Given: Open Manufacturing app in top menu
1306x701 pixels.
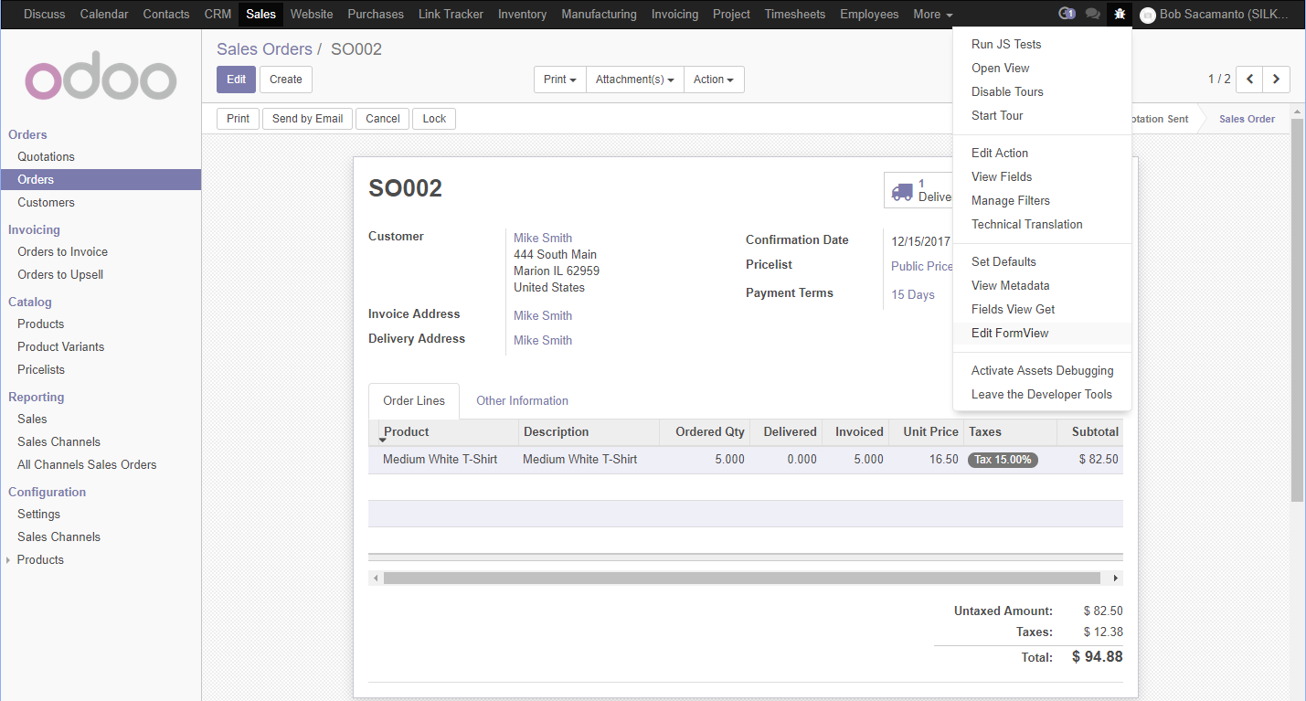Looking at the screenshot, I should click(x=599, y=14).
